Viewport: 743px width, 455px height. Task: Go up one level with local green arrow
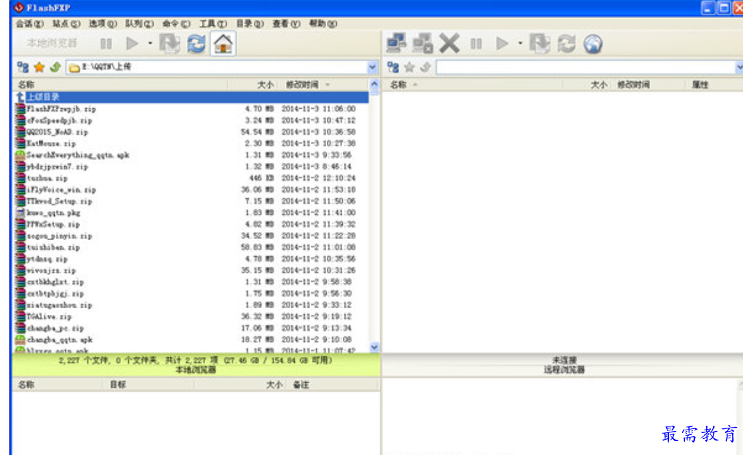(55, 67)
